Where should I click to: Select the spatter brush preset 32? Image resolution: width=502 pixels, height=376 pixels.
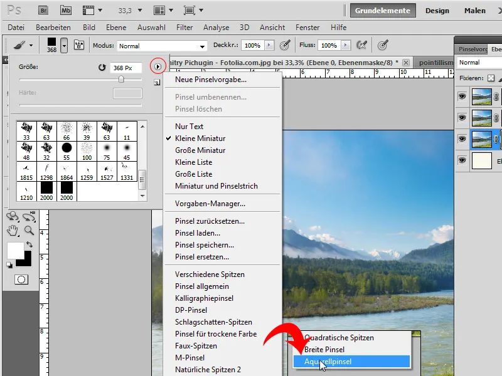(46, 152)
